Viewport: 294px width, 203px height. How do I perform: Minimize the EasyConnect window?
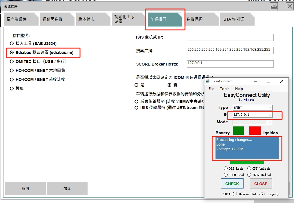255,81
